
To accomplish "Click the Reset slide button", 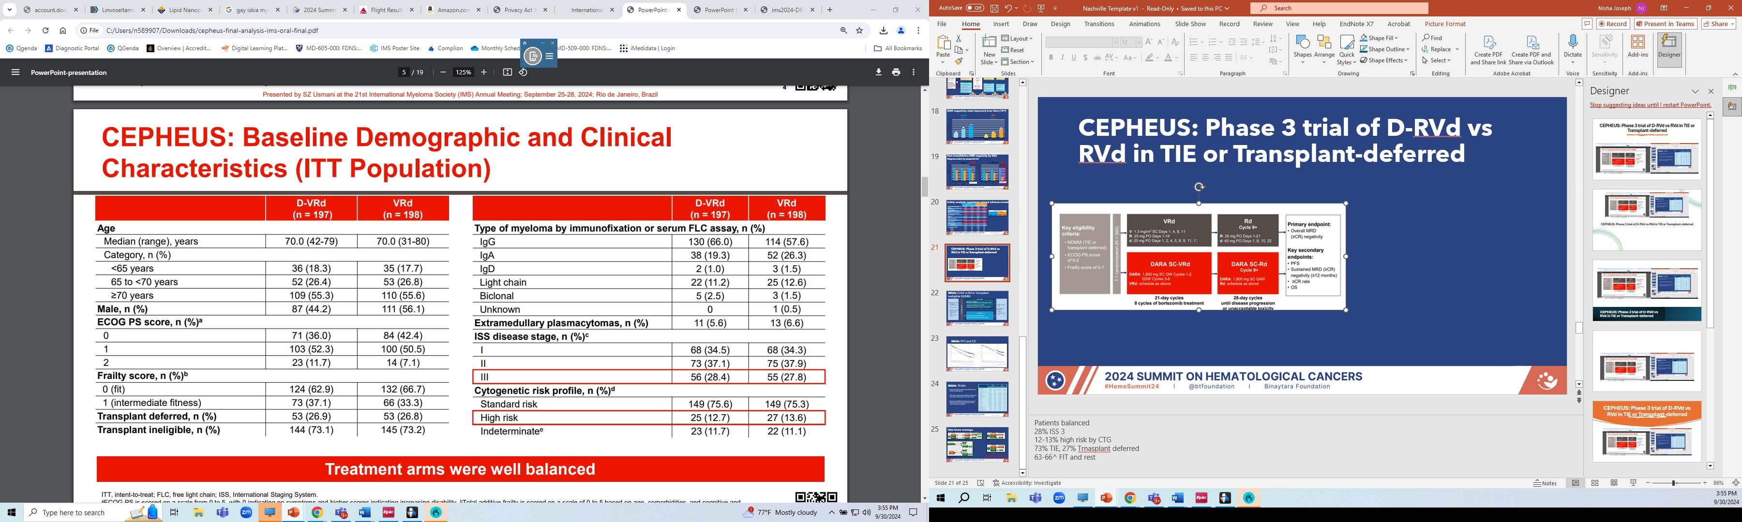I will (x=1013, y=50).
